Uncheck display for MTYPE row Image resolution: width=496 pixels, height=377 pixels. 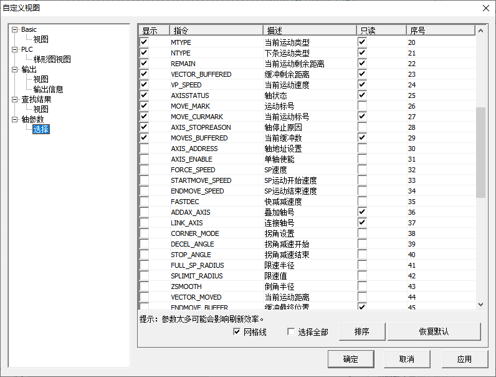pyautogui.click(x=144, y=42)
